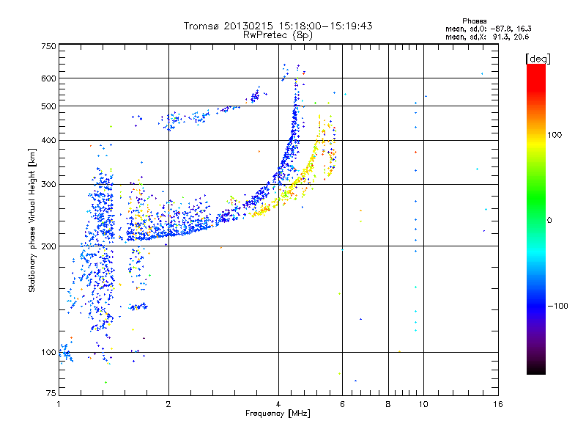Click the 'Phases' heading in the statistics
This screenshot has height=440, width=586.
pyautogui.click(x=474, y=21)
